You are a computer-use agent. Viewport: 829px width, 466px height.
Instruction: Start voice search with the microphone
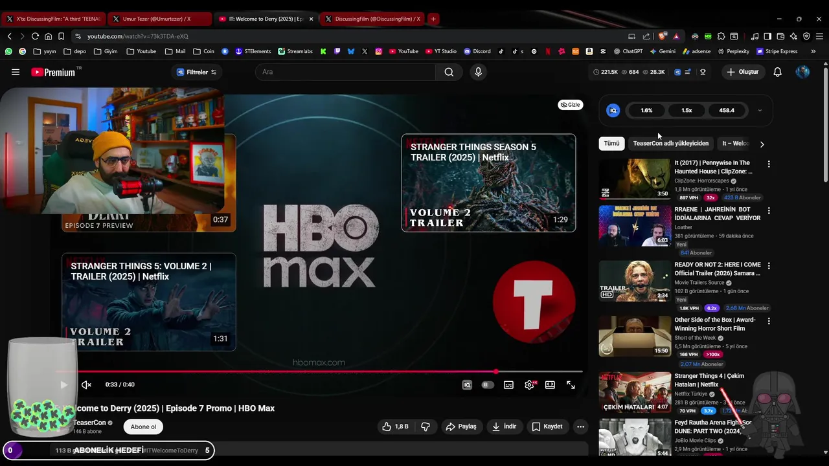point(478,72)
